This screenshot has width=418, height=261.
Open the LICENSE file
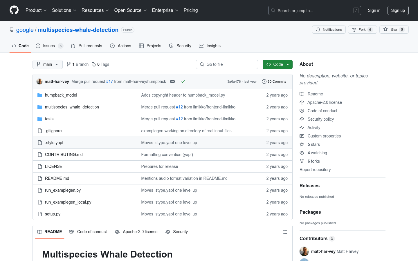pos(54,166)
